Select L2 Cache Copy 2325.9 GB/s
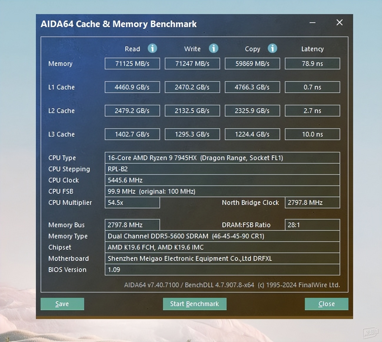Screen dimensions: 382x342 tap(253, 111)
